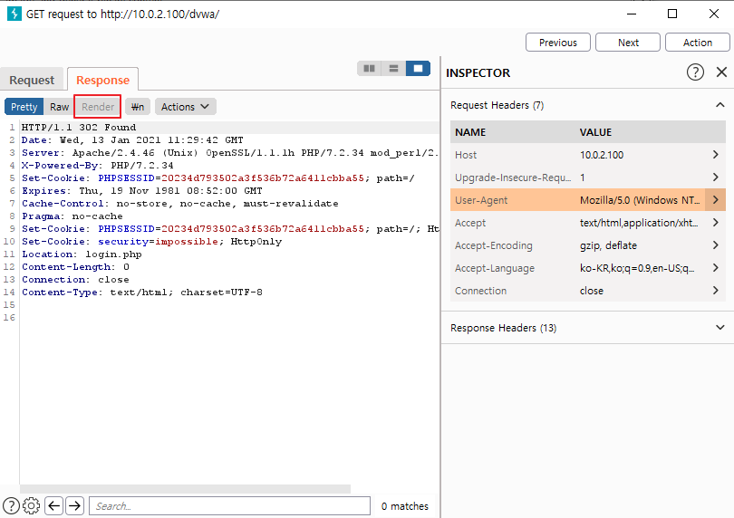Expand the Accept header row chevron
The height and width of the screenshot is (518, 734).
[715, 222]
